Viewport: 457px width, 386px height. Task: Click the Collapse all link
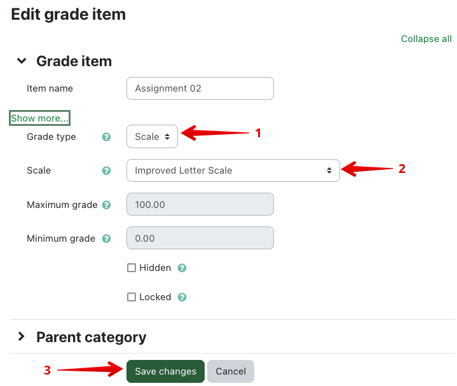pyautogui.click(x=426, y=39)
